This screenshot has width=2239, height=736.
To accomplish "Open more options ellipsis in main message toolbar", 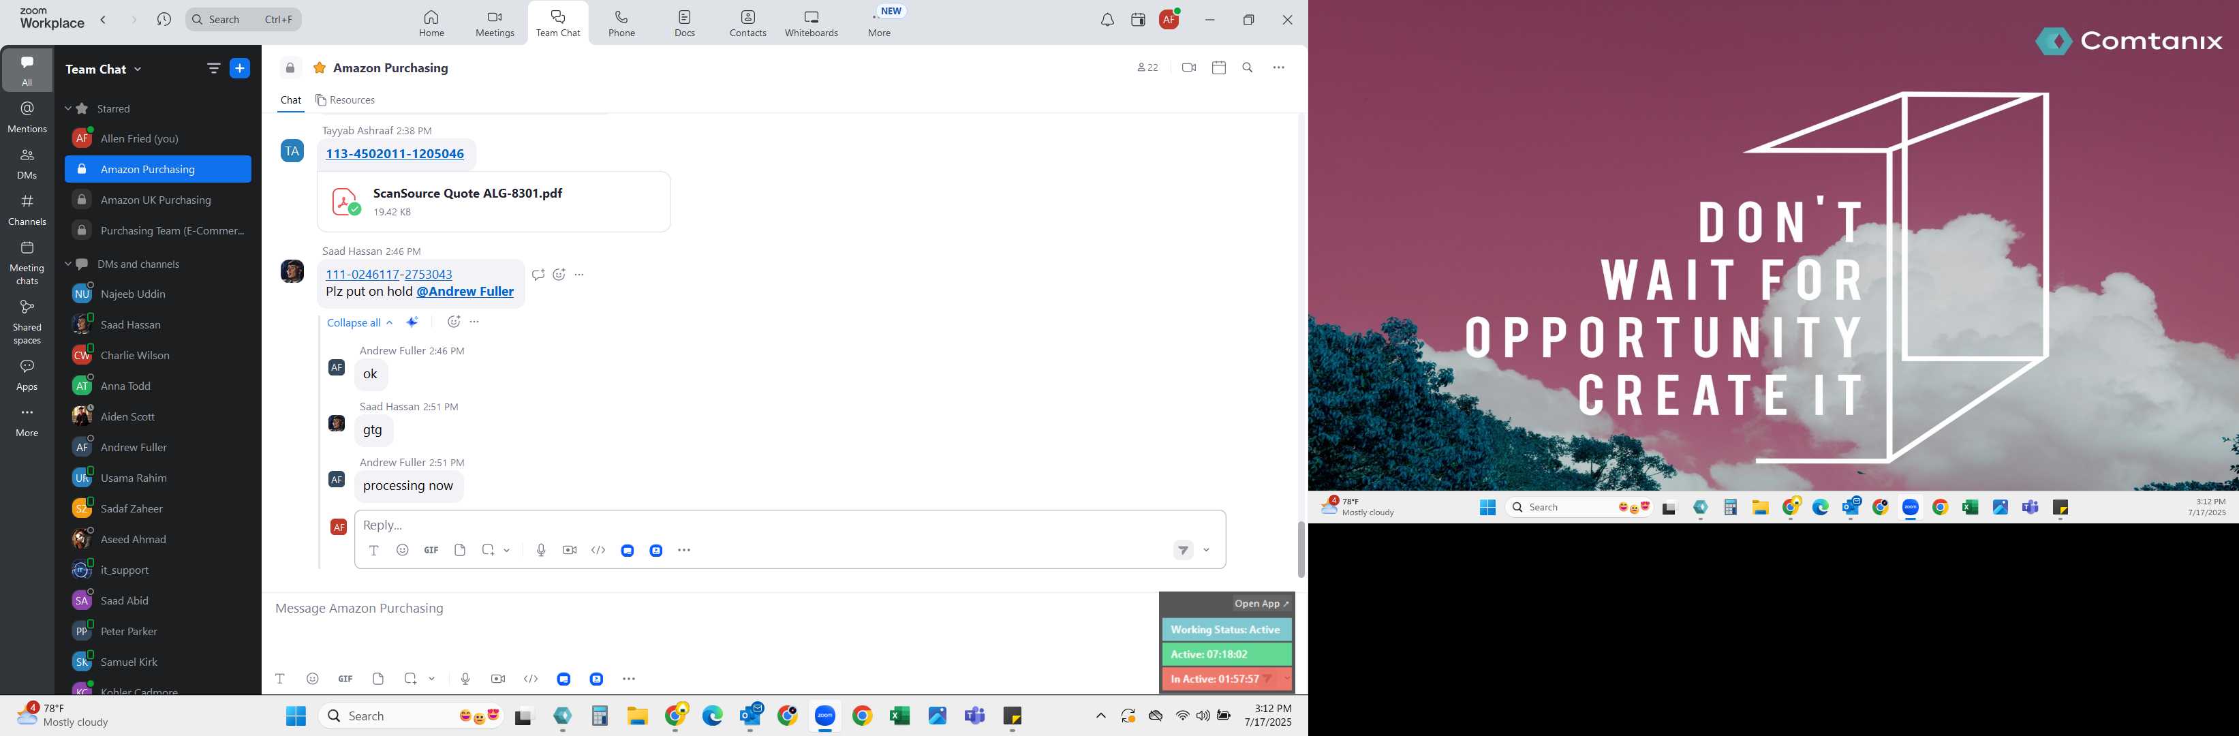I will tap(630, 679).
